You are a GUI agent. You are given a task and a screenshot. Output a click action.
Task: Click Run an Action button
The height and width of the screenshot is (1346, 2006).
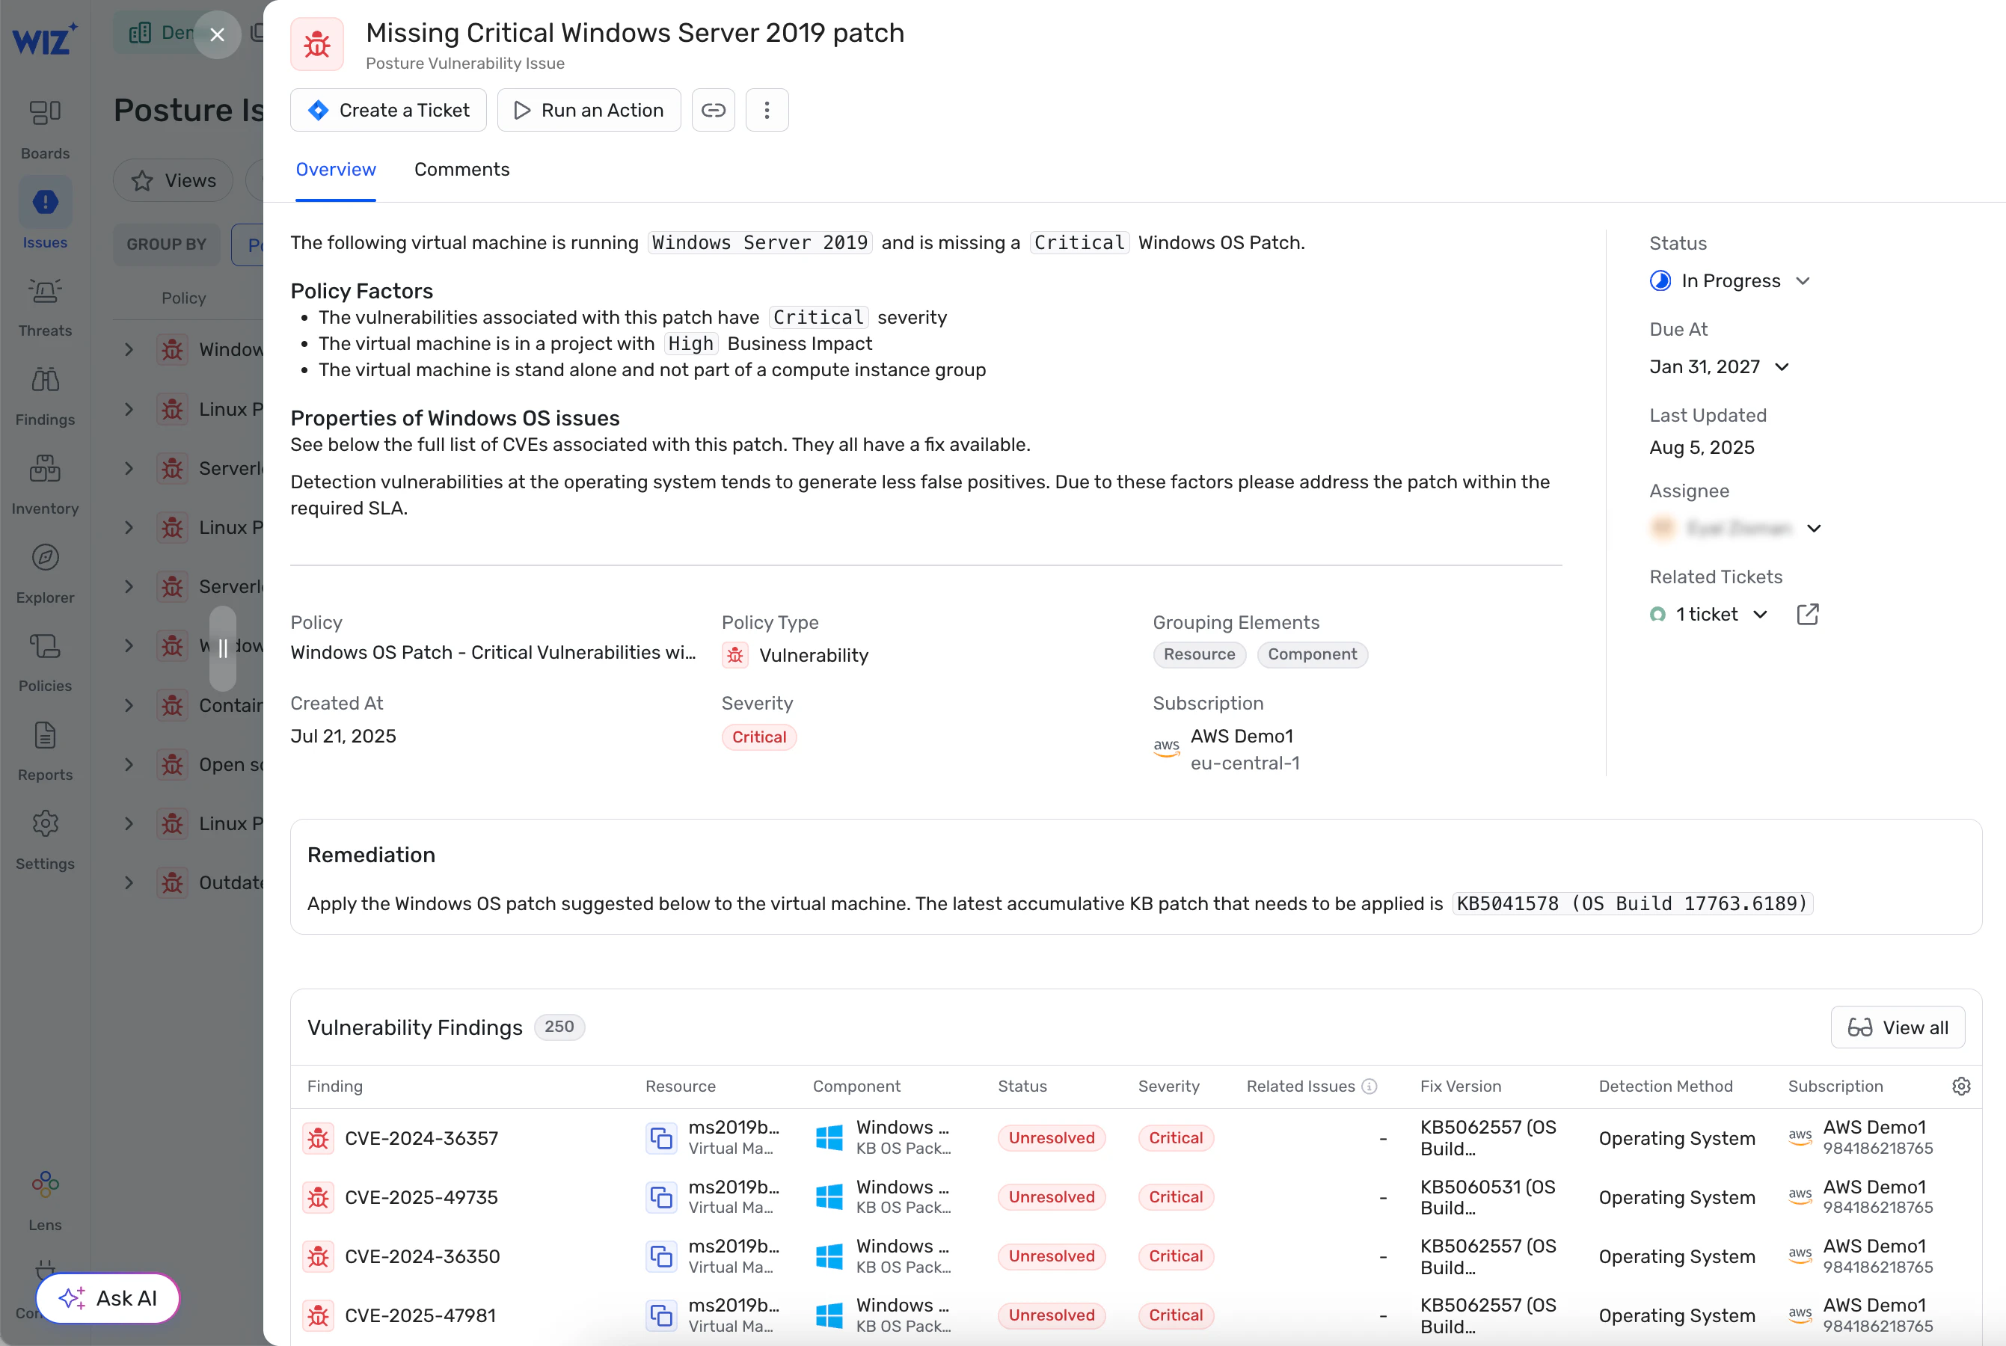[589, 110]
